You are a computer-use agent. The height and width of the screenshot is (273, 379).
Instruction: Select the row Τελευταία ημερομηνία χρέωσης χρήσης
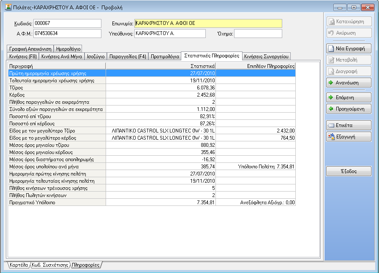coord(152,81)
